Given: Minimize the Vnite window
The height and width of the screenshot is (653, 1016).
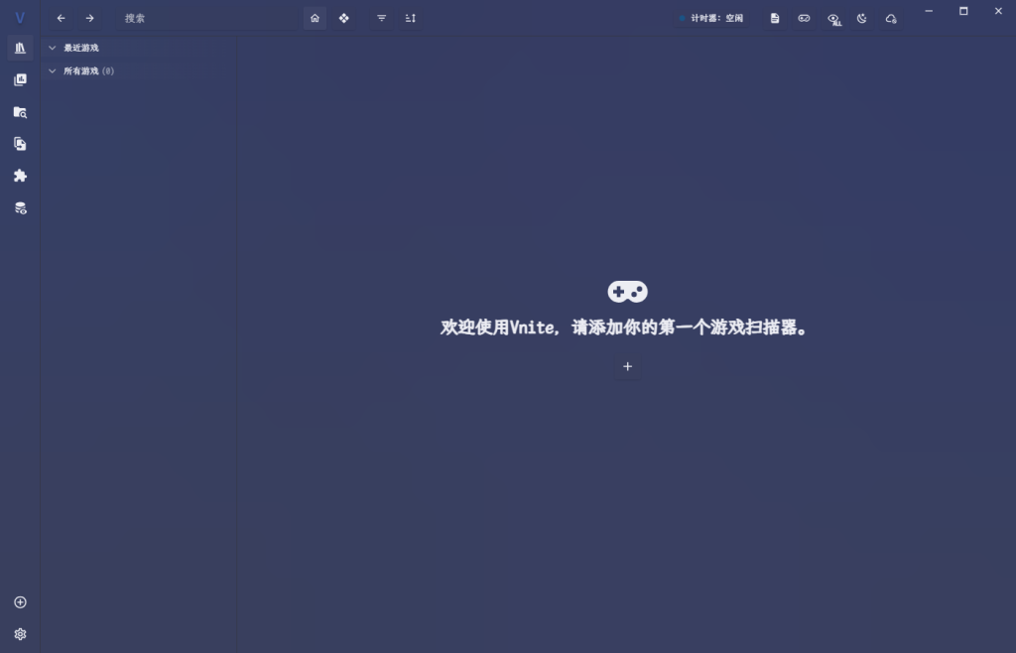Looking at the screenshot, I should pos(929,11).
